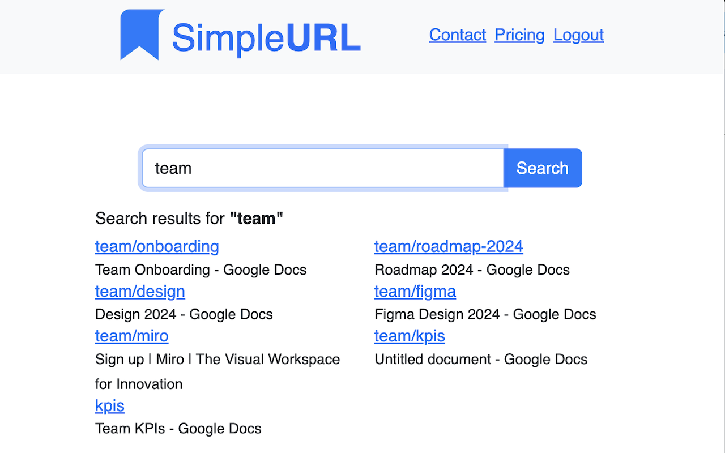Open the team/design short link

[x=140, y=291]
